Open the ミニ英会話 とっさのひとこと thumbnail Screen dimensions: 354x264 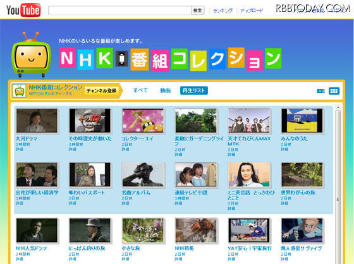point(249,174)
